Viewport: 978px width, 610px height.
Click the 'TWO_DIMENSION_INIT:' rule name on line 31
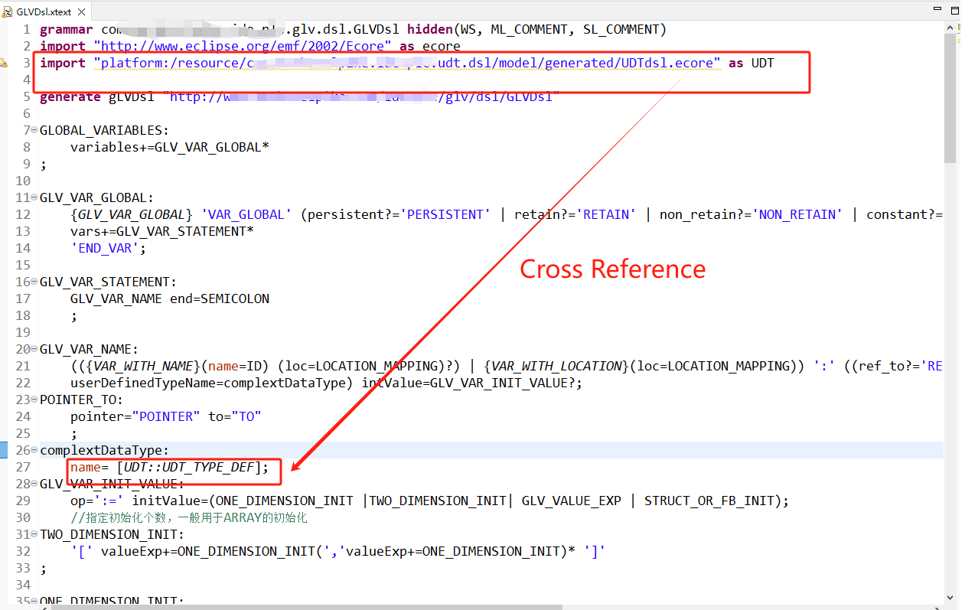pos(112,534)
